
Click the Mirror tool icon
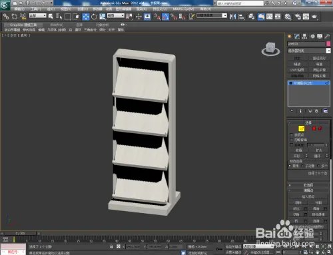(x=232, y=17)
